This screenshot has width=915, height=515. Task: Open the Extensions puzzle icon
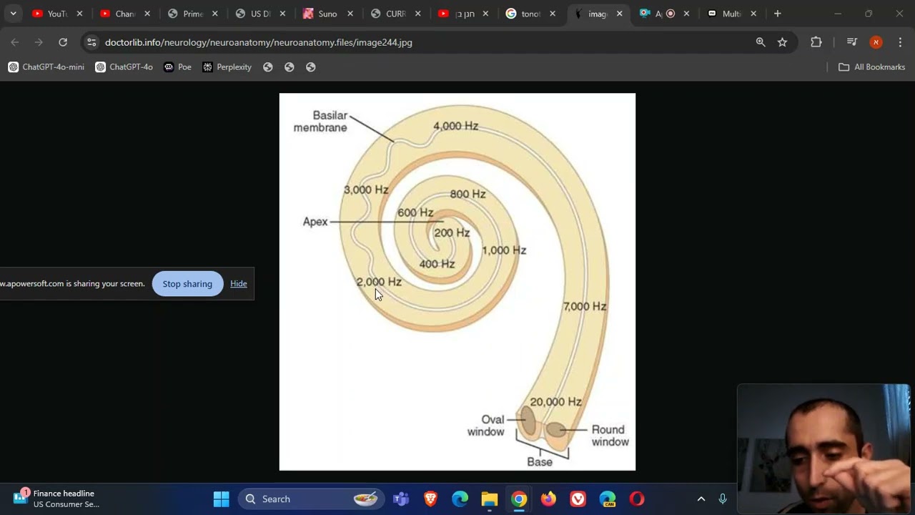[x=816, y=42]
